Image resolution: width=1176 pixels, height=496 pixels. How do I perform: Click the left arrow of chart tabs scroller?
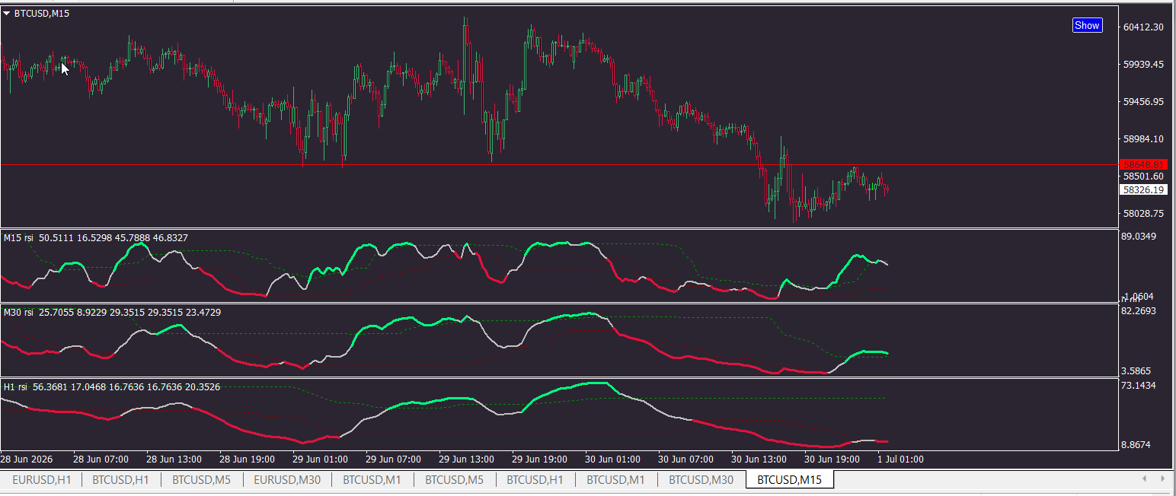point(1144,479)
